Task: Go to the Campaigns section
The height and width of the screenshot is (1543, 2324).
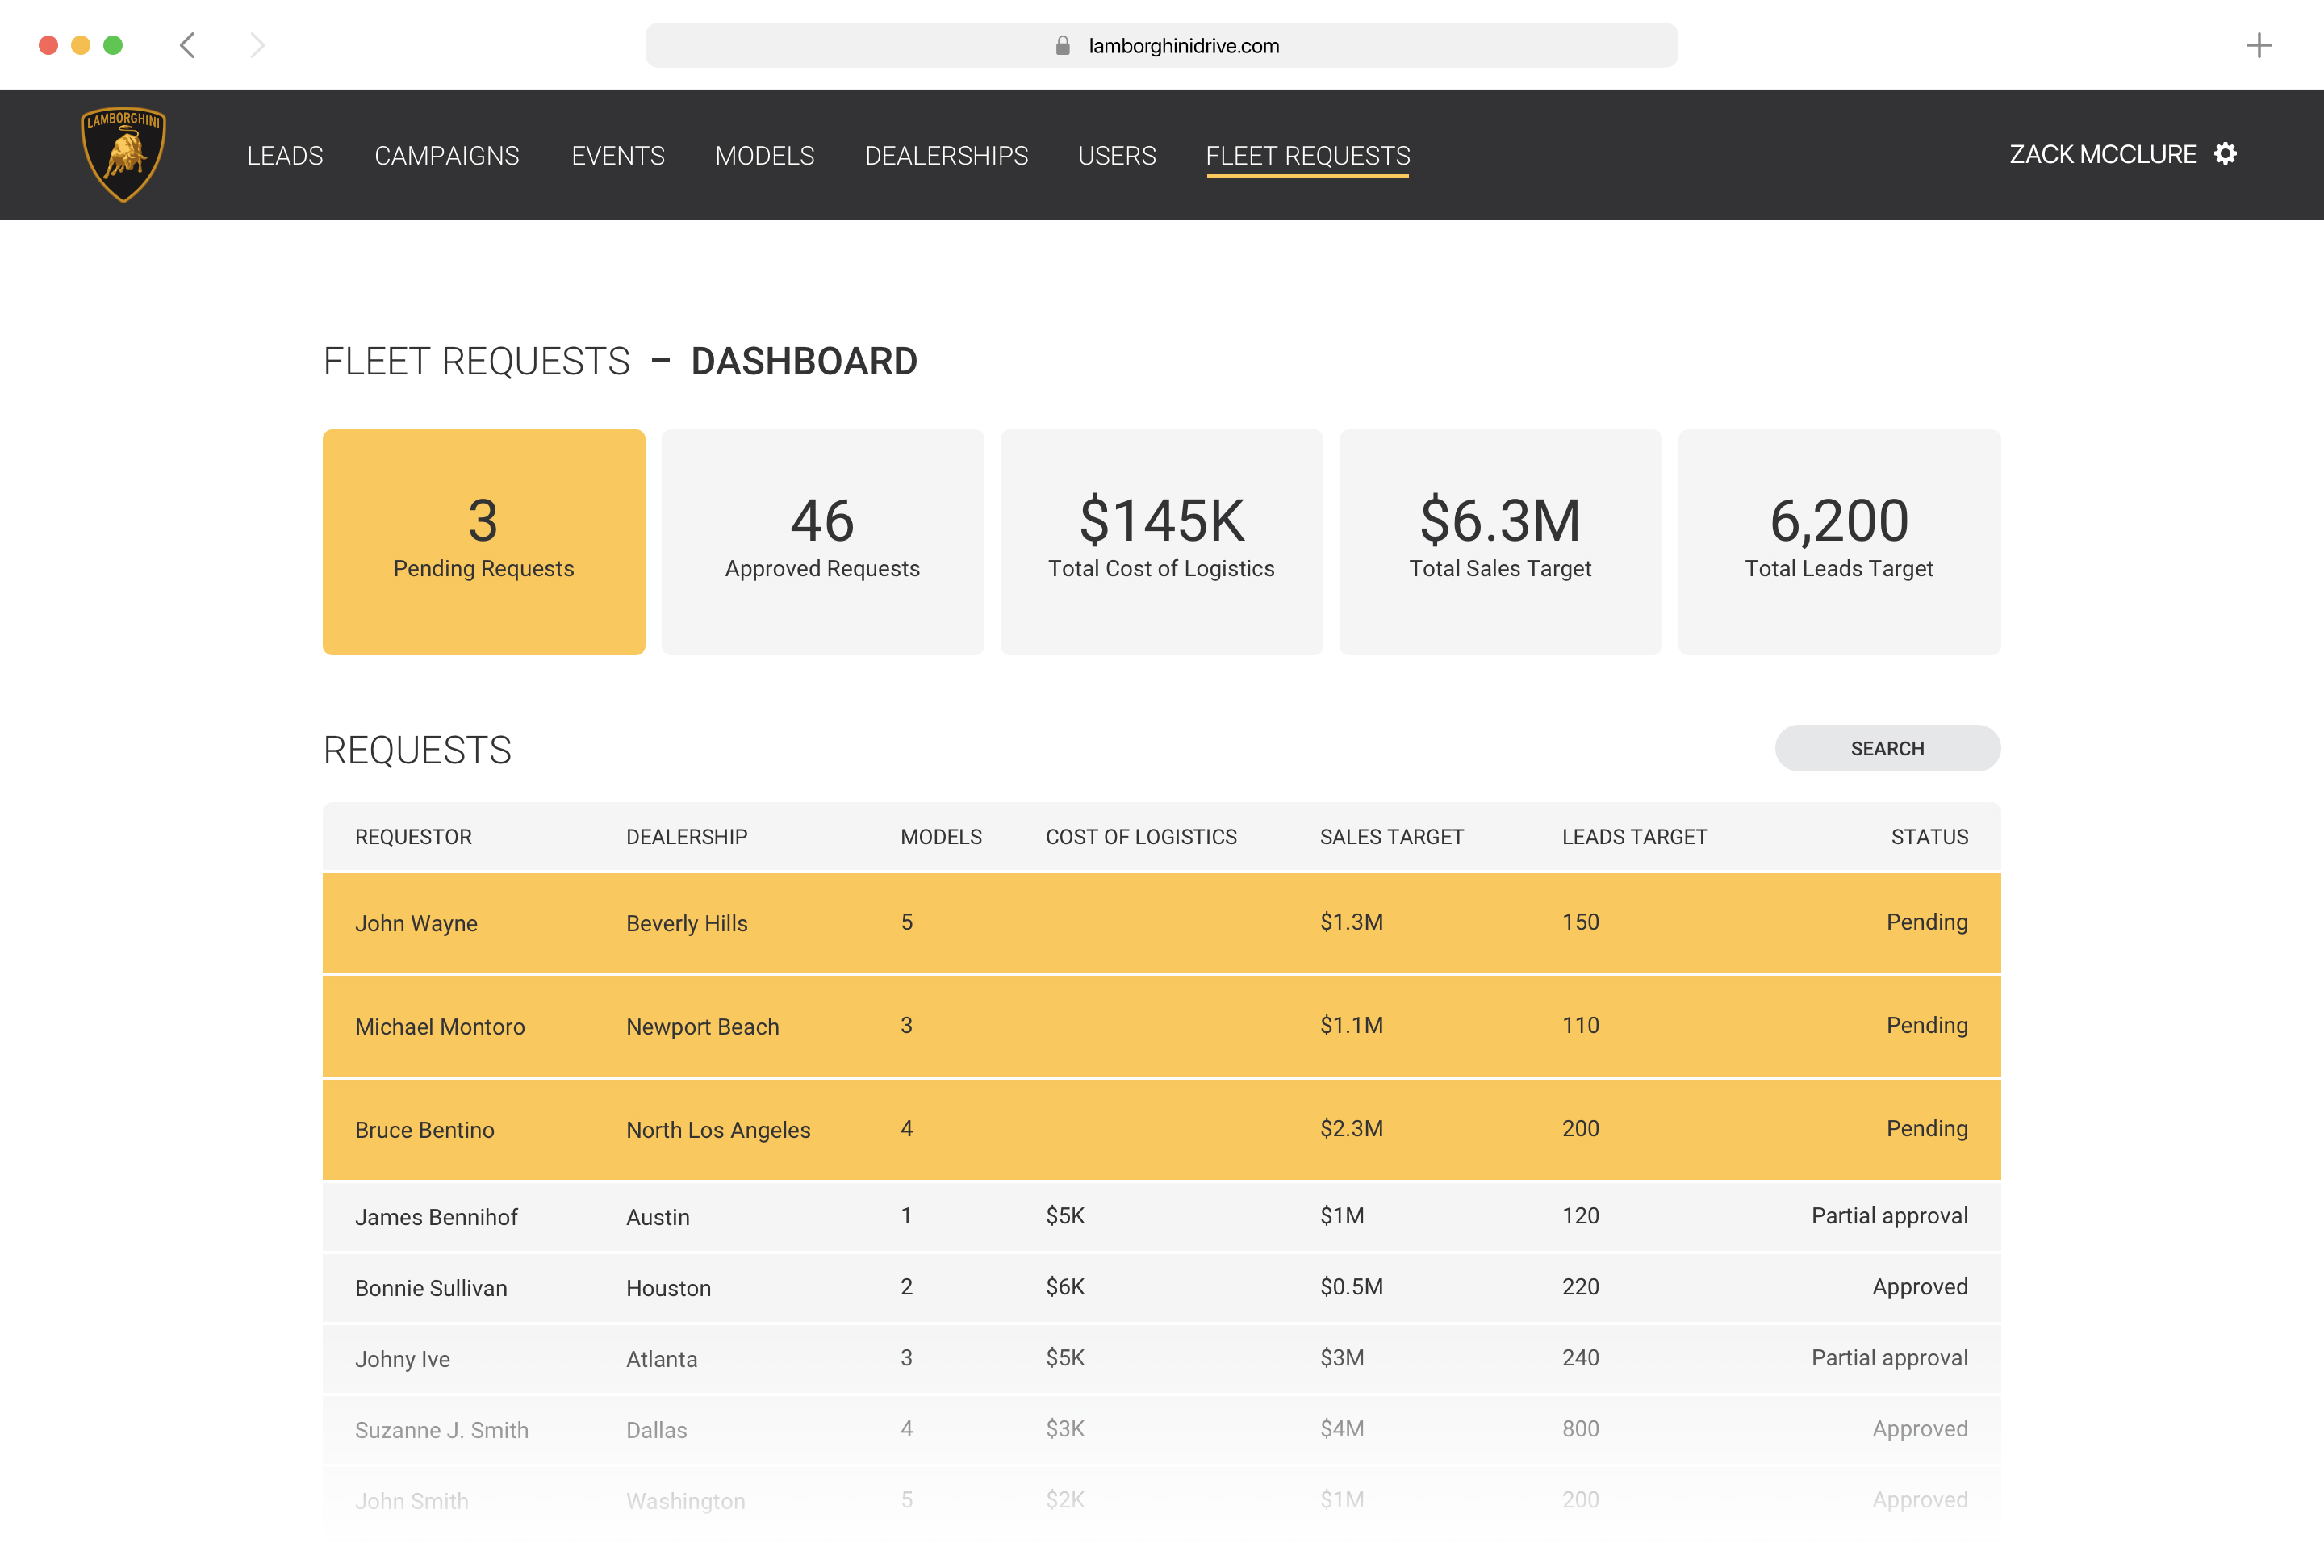Action: tap(447, 156)
